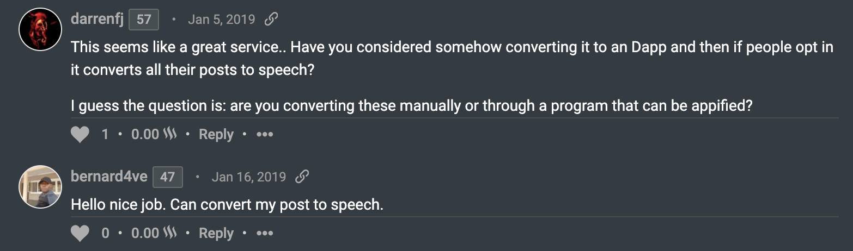View the vote count 1 on darrenfj's comment
Image resolution: width=853 pixels, height=251 pixels.
(105, 134)
